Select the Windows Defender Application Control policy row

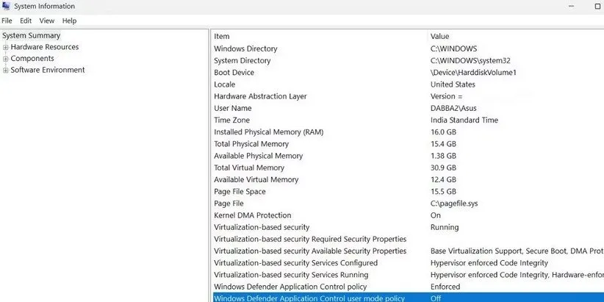click(x=290, y=287)
